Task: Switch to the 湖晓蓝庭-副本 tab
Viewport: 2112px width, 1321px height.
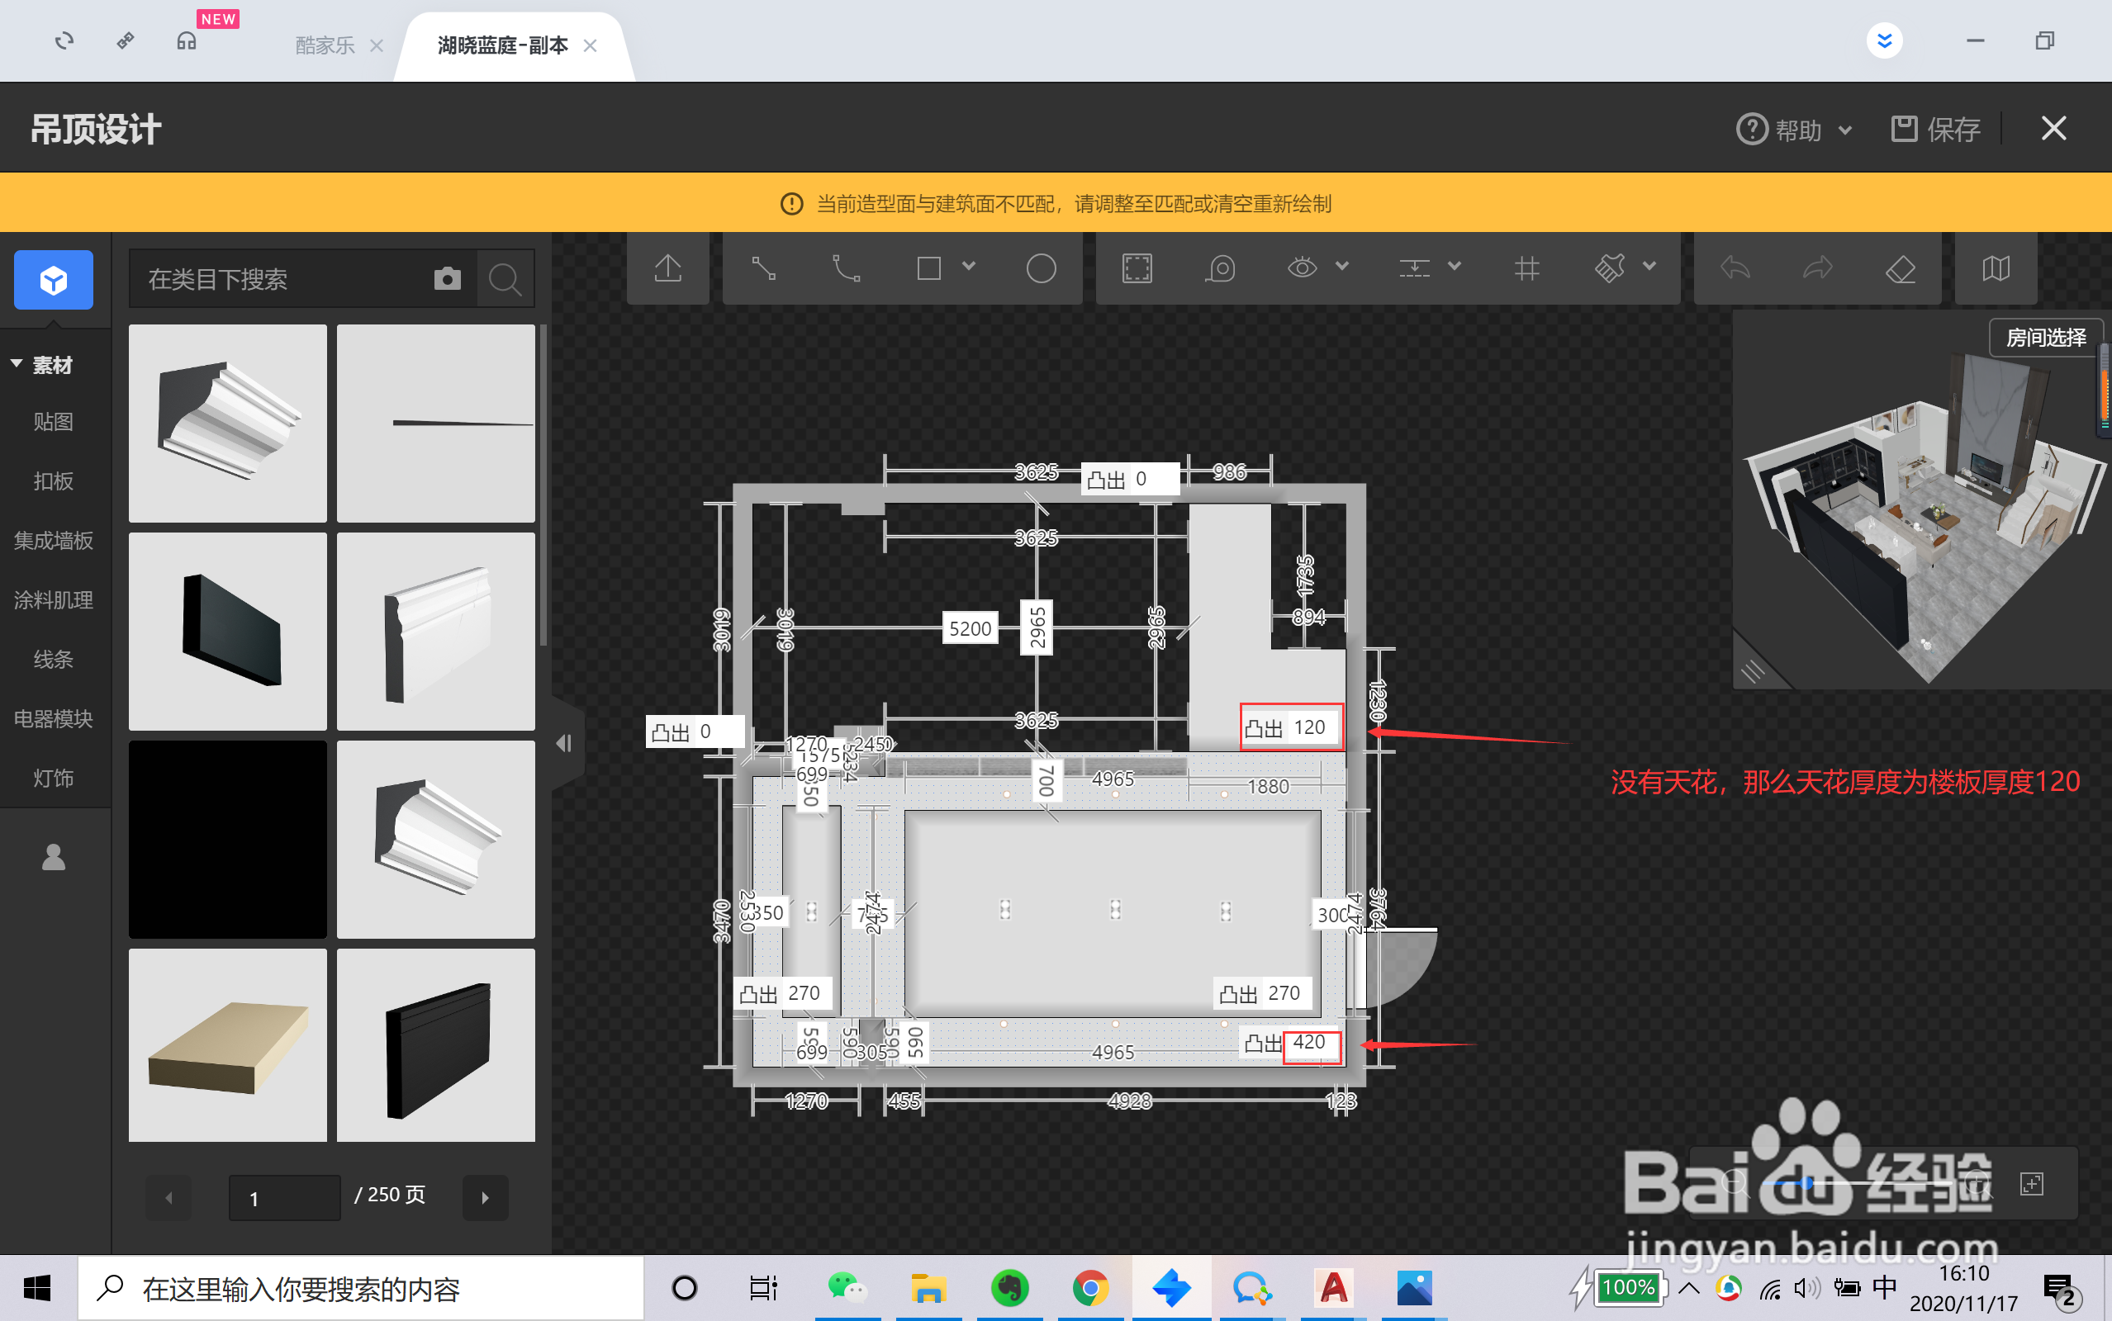Action: point(502,45)
